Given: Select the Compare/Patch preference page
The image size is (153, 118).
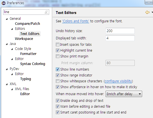Looking at the screenshot, I should pyautogui.click(x=27, y=24).
